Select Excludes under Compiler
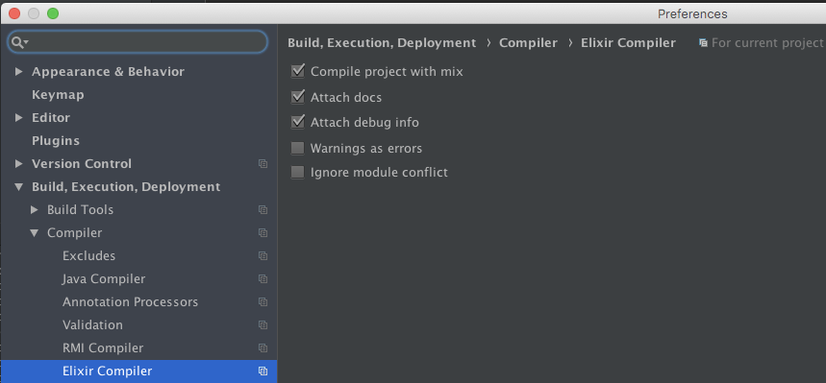 (x=89, y=255)
